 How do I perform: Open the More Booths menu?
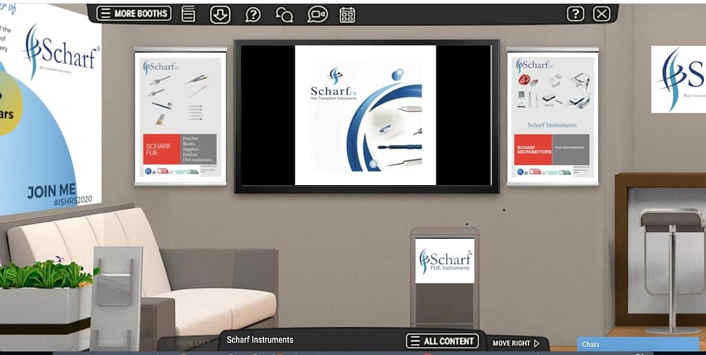[134, 13]
